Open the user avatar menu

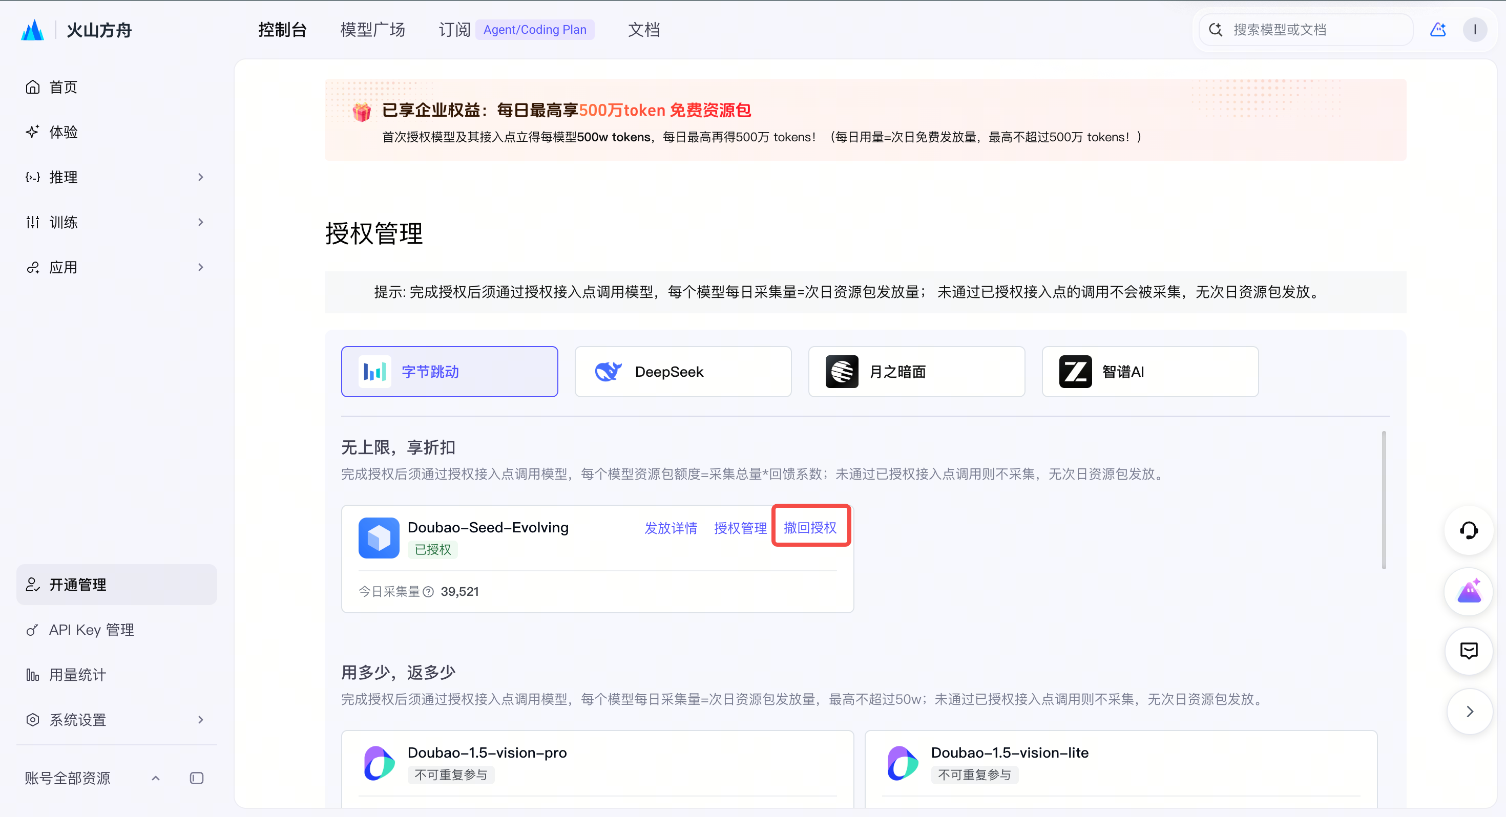pyautogui.click(x=1474, y=30)
